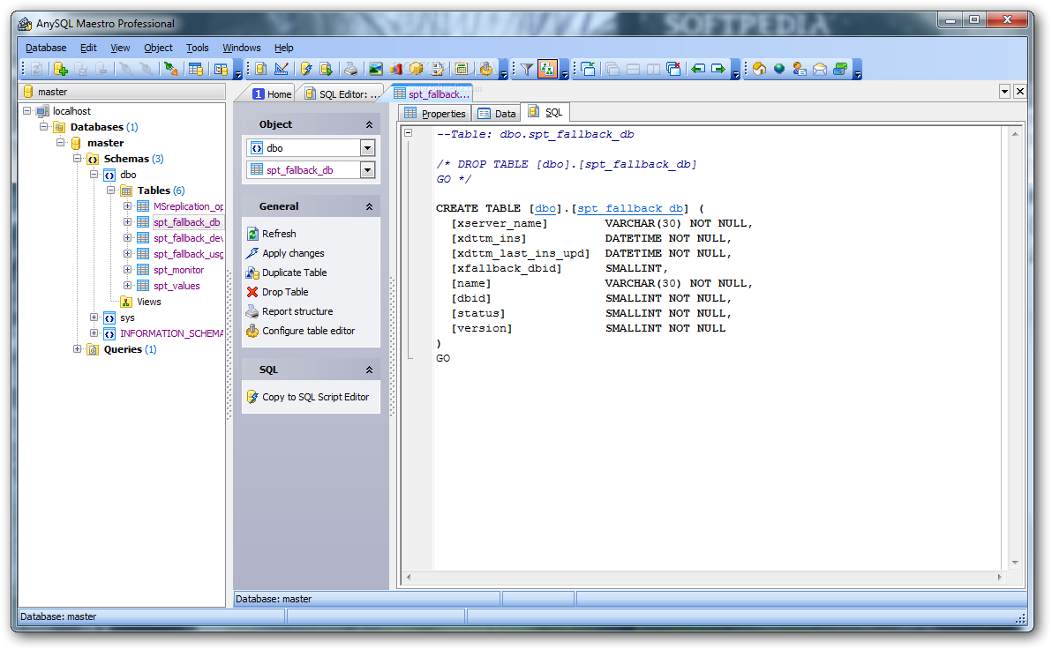1052x650 pixels.
Task: Click the close all windows icon with red X
Action: [x=673, y=69]
